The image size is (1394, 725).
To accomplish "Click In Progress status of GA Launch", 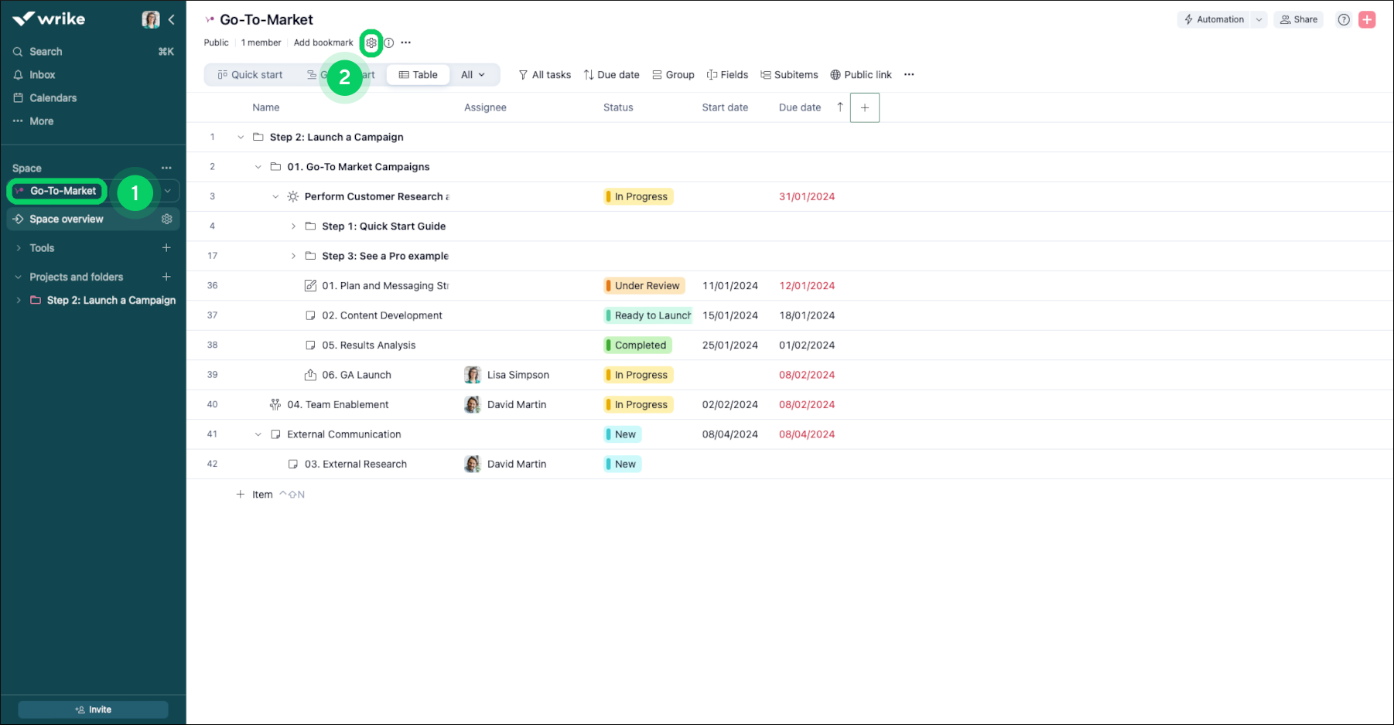I will (640, 375).
